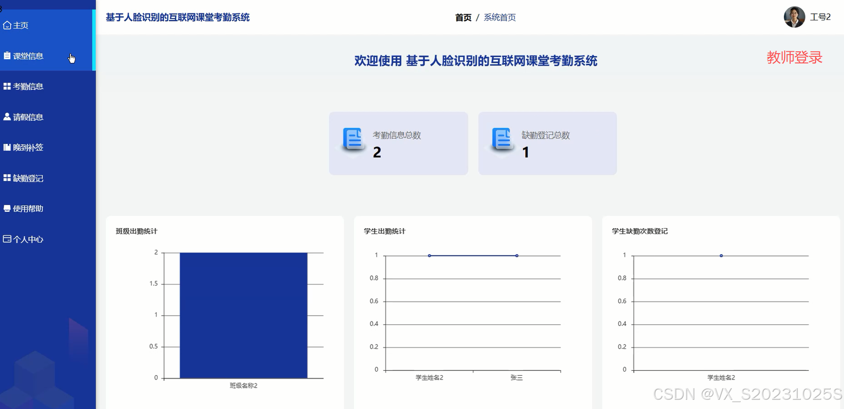
Task: Click the 张三 axis label
Action: [x=517, y=378]
